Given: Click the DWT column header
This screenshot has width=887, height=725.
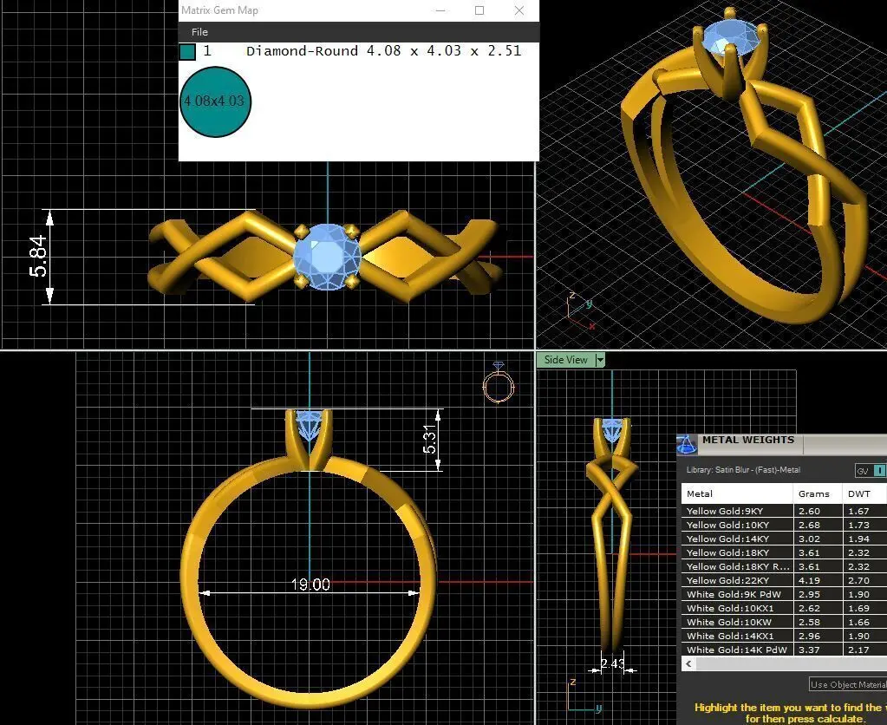Looking at the screenshot, I should pos(864,493).
